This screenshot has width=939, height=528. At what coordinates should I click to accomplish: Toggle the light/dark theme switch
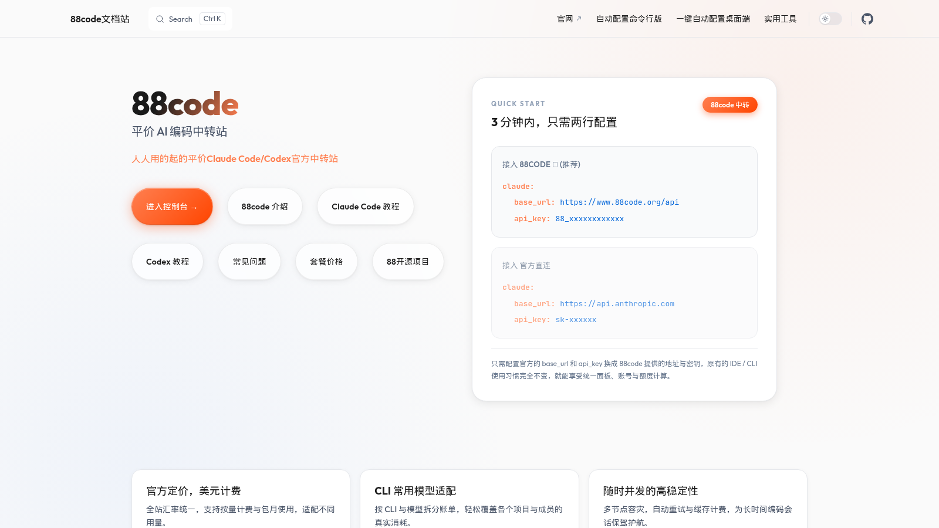click(830, 19)
